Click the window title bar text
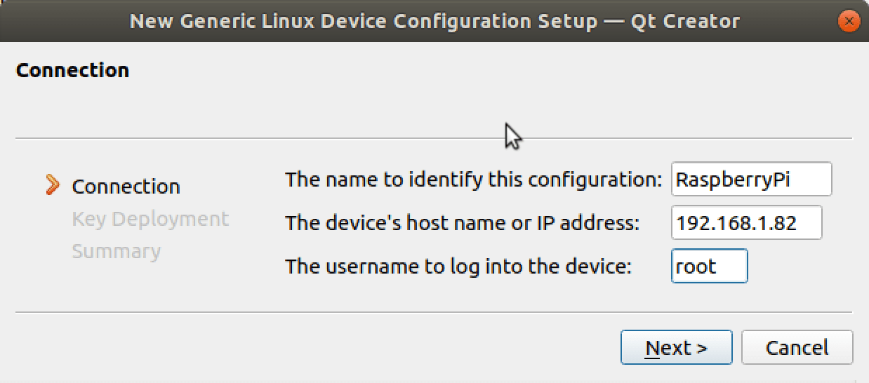 (434, 21)
